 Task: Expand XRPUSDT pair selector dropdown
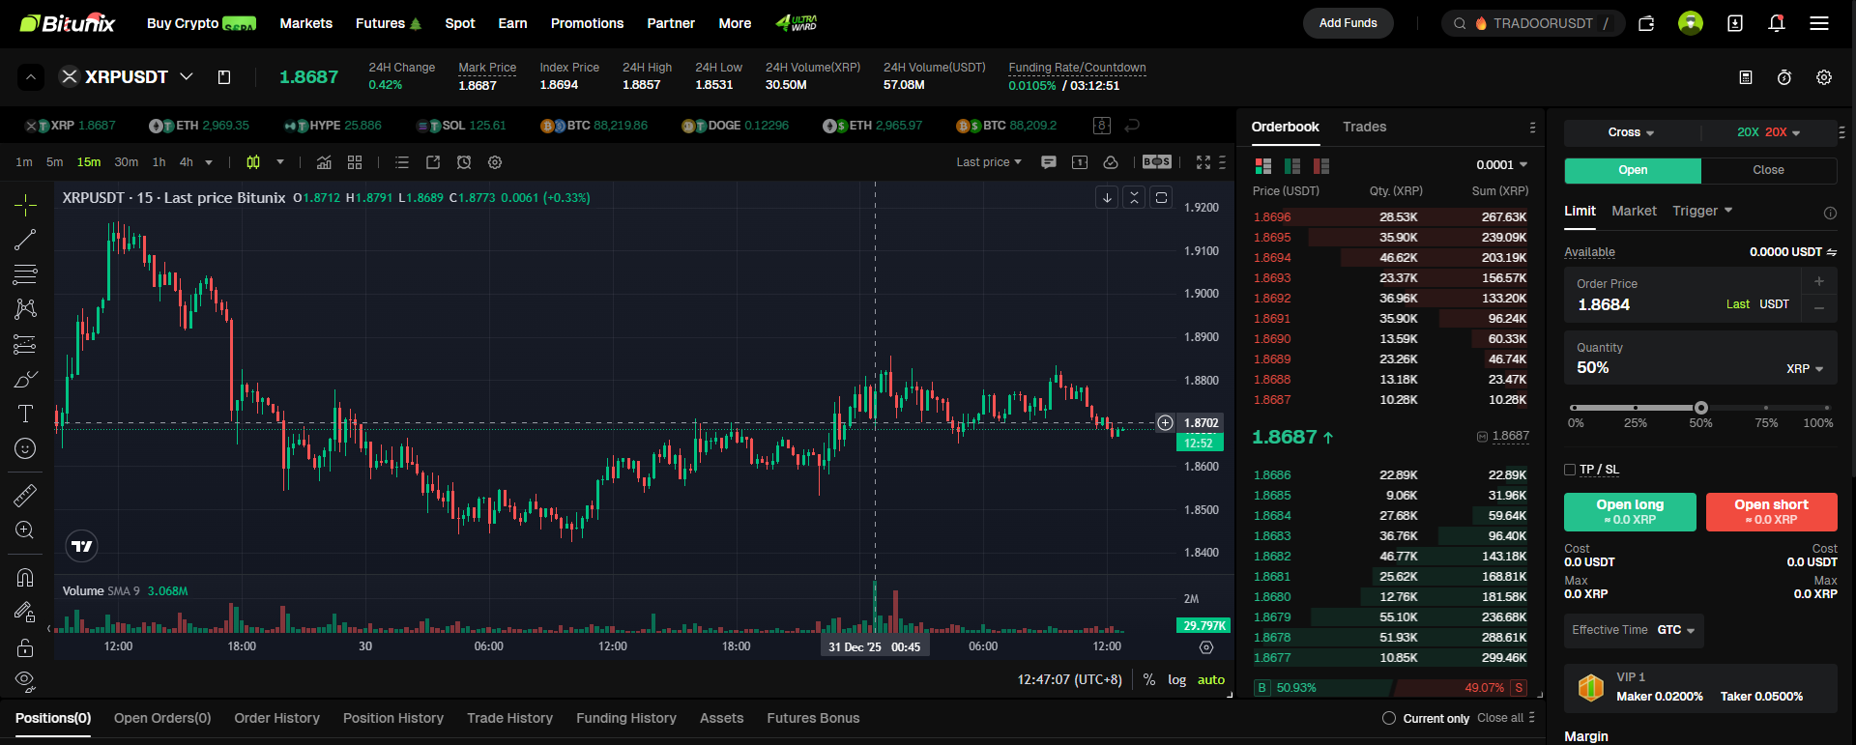coord(187,76)
